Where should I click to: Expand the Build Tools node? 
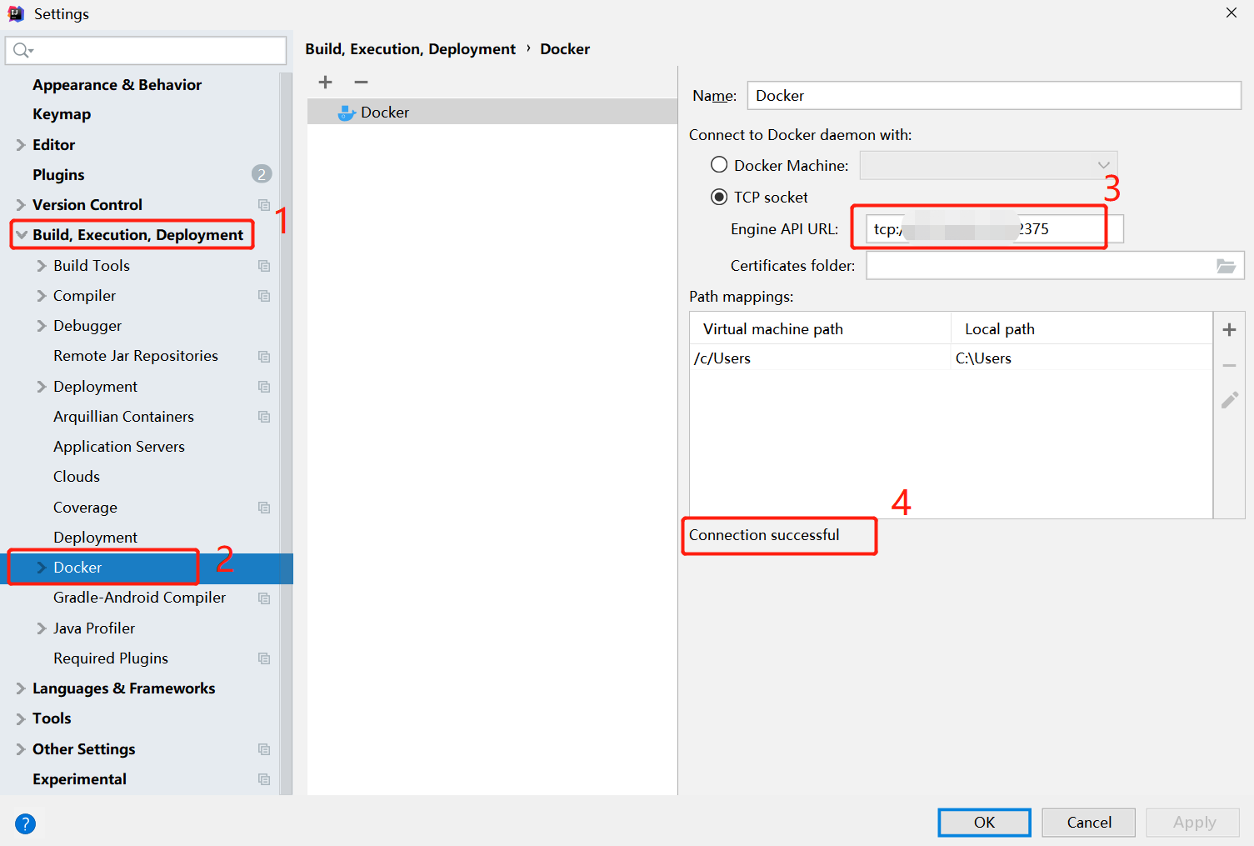tap(42, 266)
